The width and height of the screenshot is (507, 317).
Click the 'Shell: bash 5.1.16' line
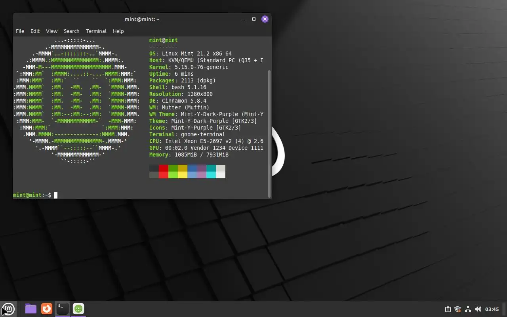178,87
